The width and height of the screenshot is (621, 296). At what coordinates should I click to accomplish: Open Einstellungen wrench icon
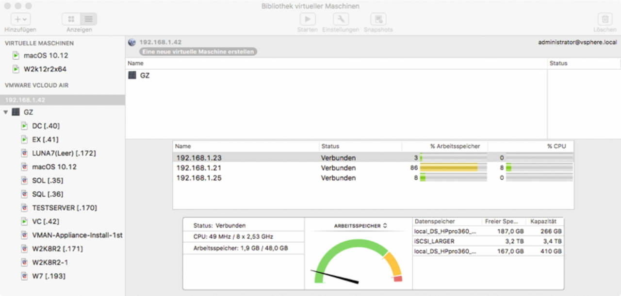pyautogui.click(x=341, y=19)
